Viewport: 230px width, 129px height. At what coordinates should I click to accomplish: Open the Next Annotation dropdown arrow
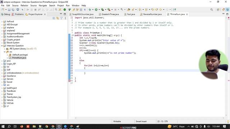(x=143, y=10)
